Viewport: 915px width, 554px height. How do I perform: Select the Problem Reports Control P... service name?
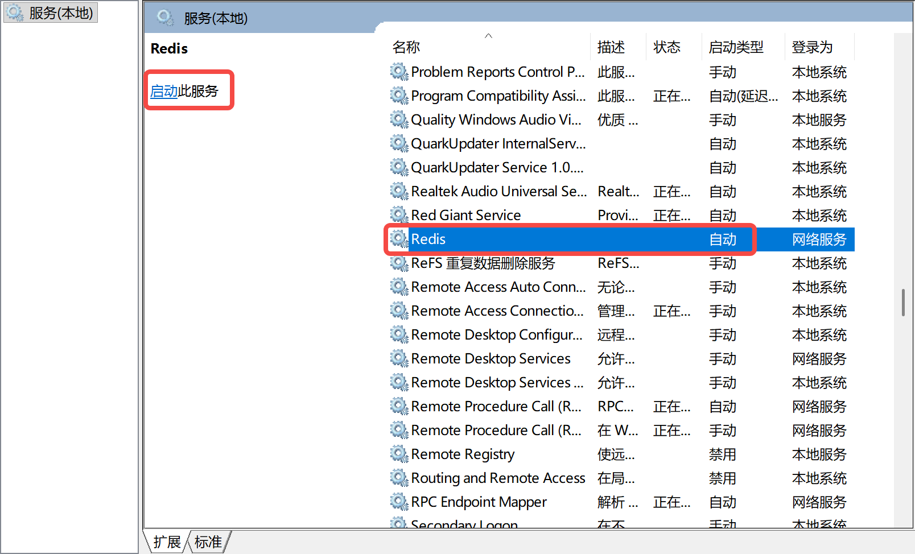point(498,72)
